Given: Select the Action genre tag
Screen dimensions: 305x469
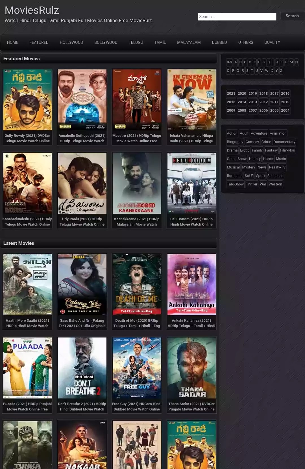Looking at the screenshot, I should [x=232, y=133].
